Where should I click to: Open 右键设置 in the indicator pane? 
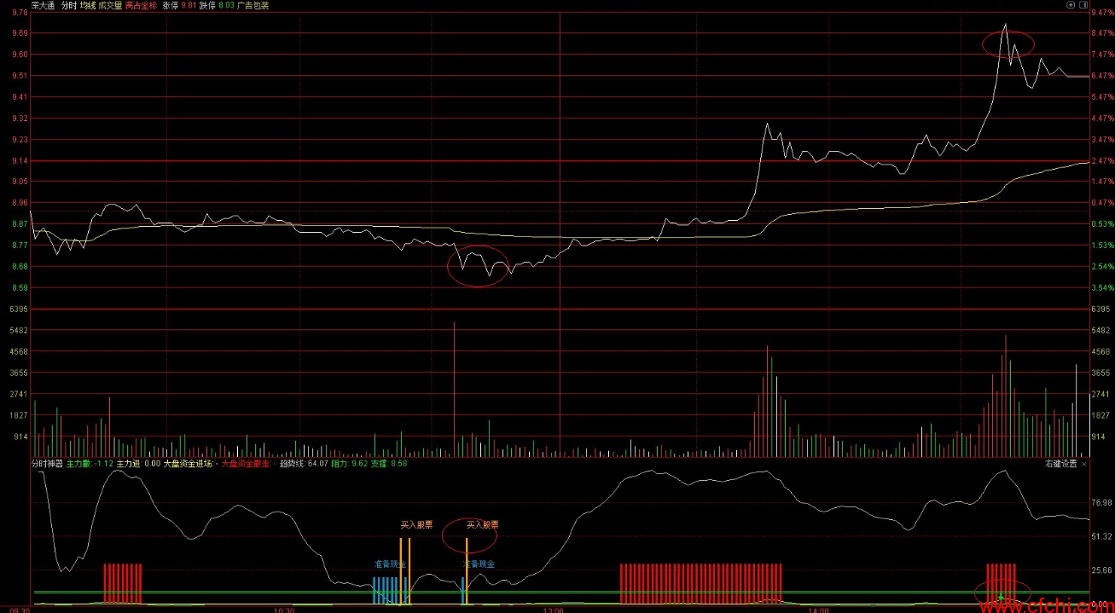[1062, 464]
